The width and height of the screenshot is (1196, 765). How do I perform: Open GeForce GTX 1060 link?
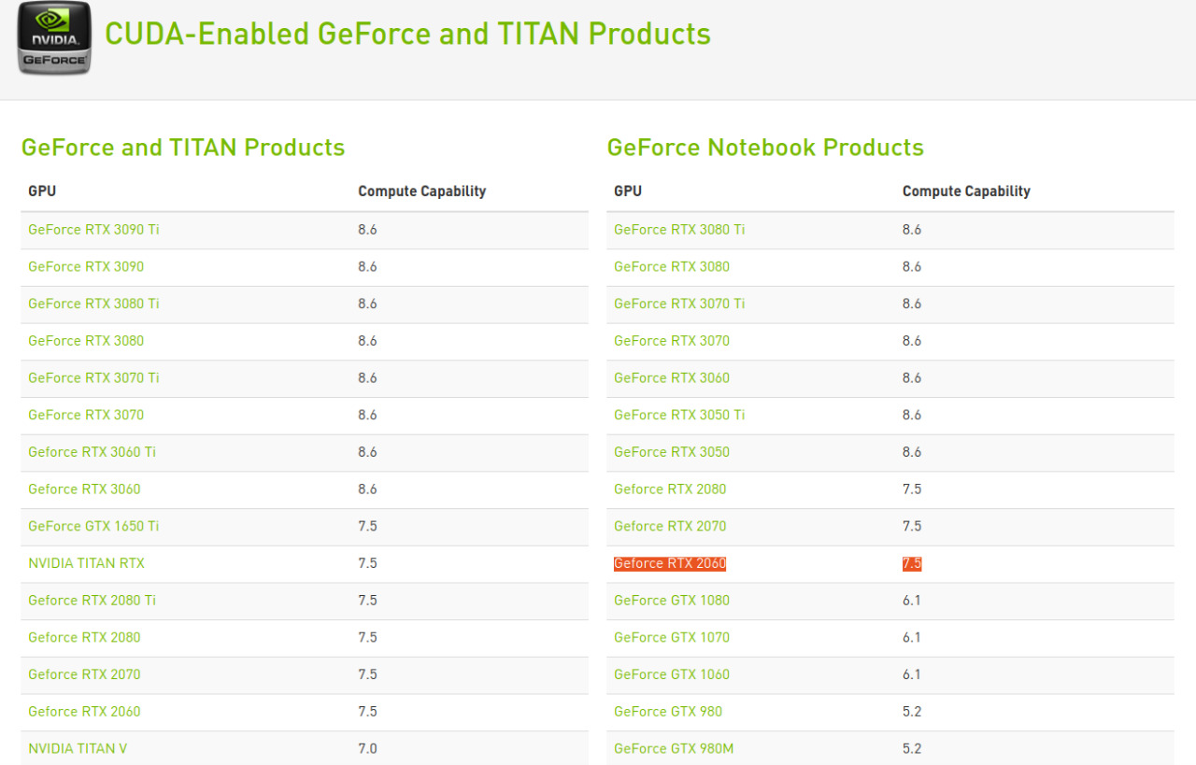[672, 674]
